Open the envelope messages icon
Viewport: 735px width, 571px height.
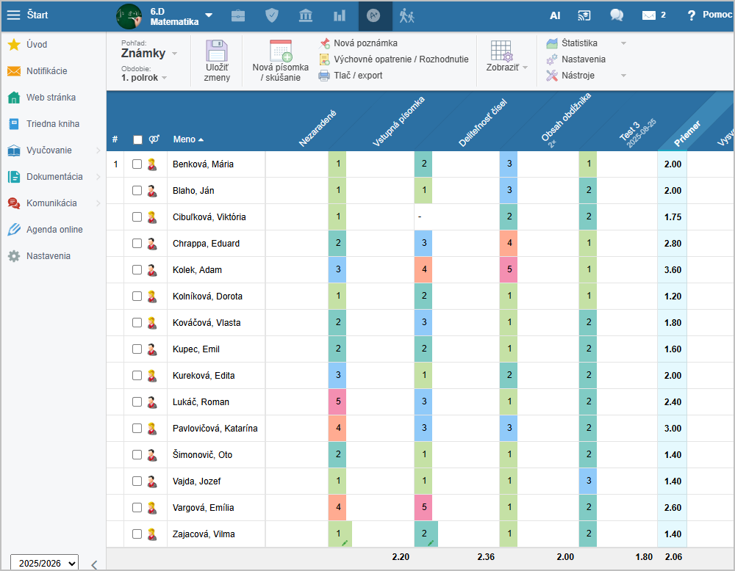648,15
